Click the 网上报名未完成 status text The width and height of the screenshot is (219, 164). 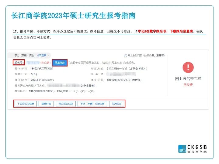click(188, 79)
